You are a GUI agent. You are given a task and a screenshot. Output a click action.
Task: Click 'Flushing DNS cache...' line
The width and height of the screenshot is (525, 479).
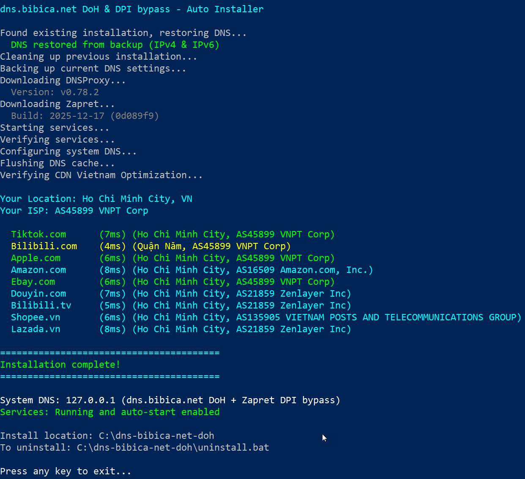point(57,163)
